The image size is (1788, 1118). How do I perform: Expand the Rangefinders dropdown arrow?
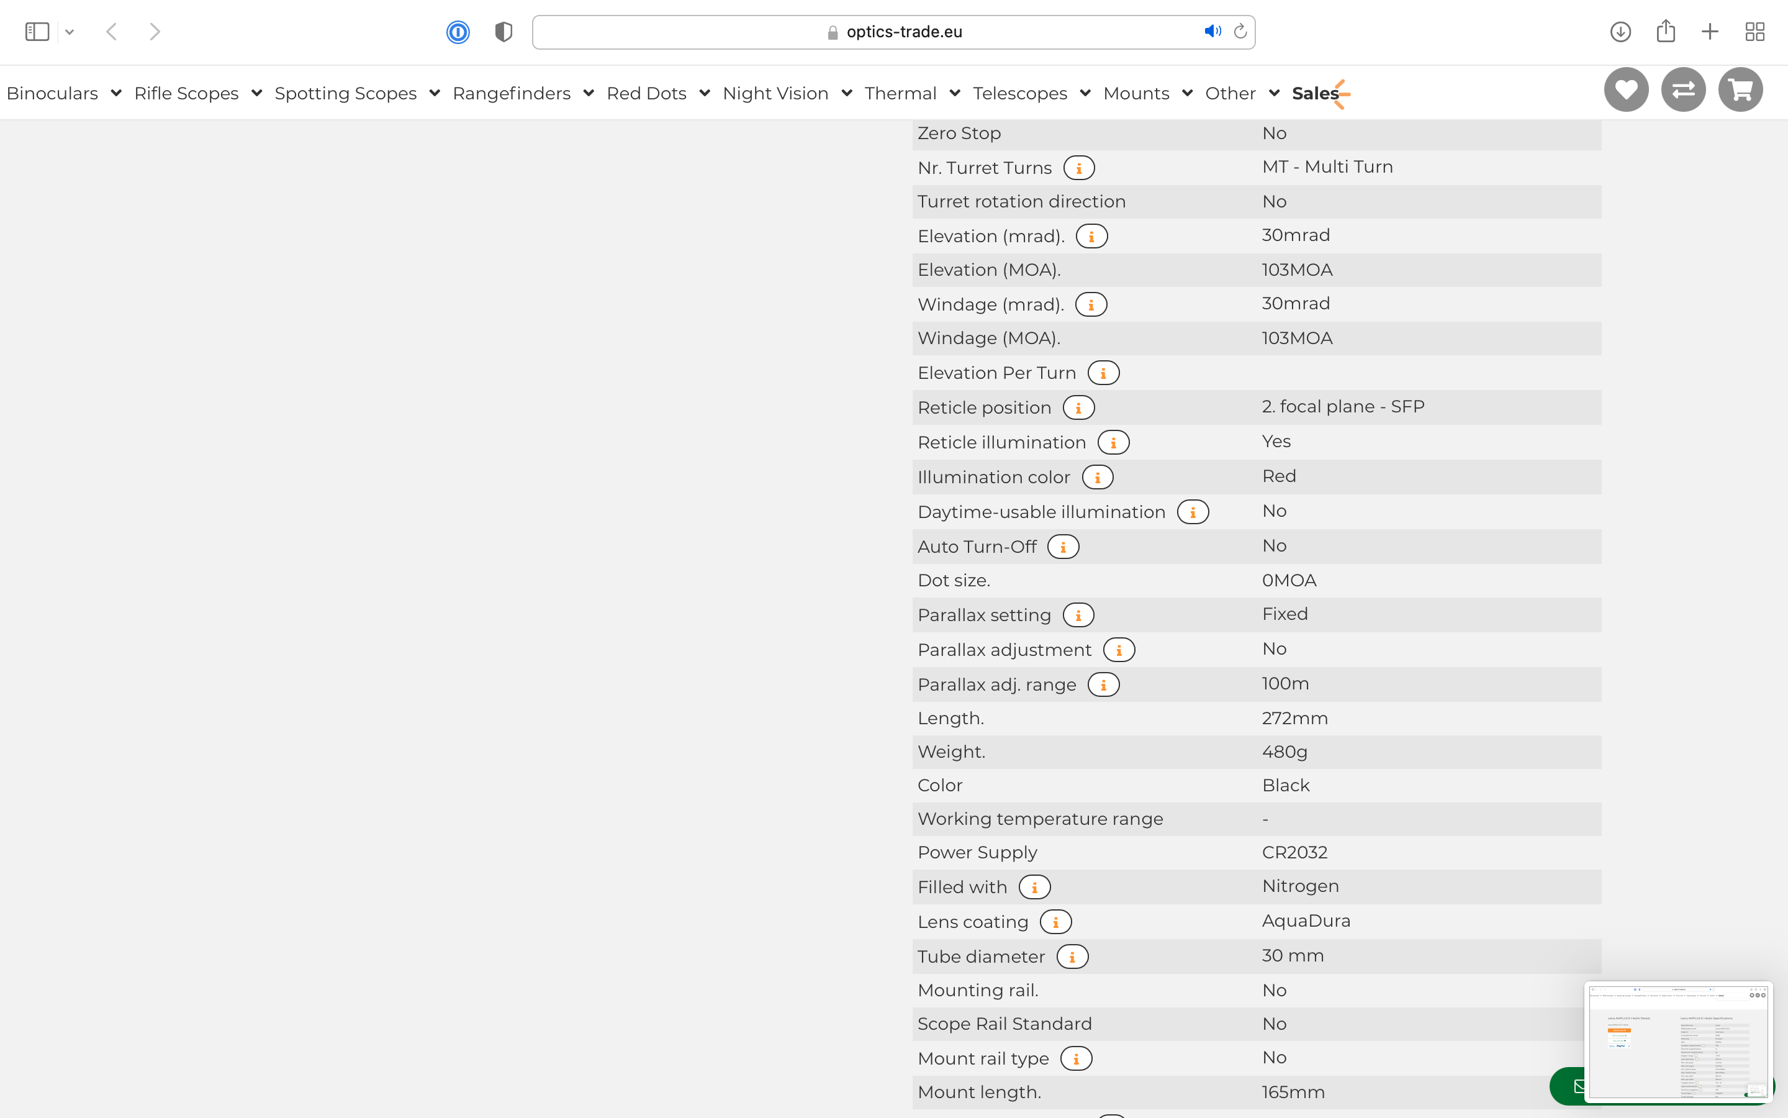pos(588,93)
